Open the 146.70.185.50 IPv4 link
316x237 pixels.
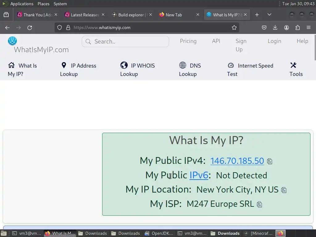[x=237, y=161]
